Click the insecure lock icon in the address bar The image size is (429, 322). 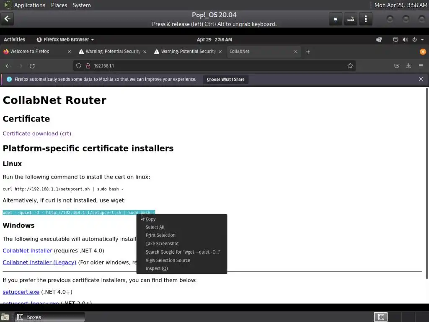(88, 66)
